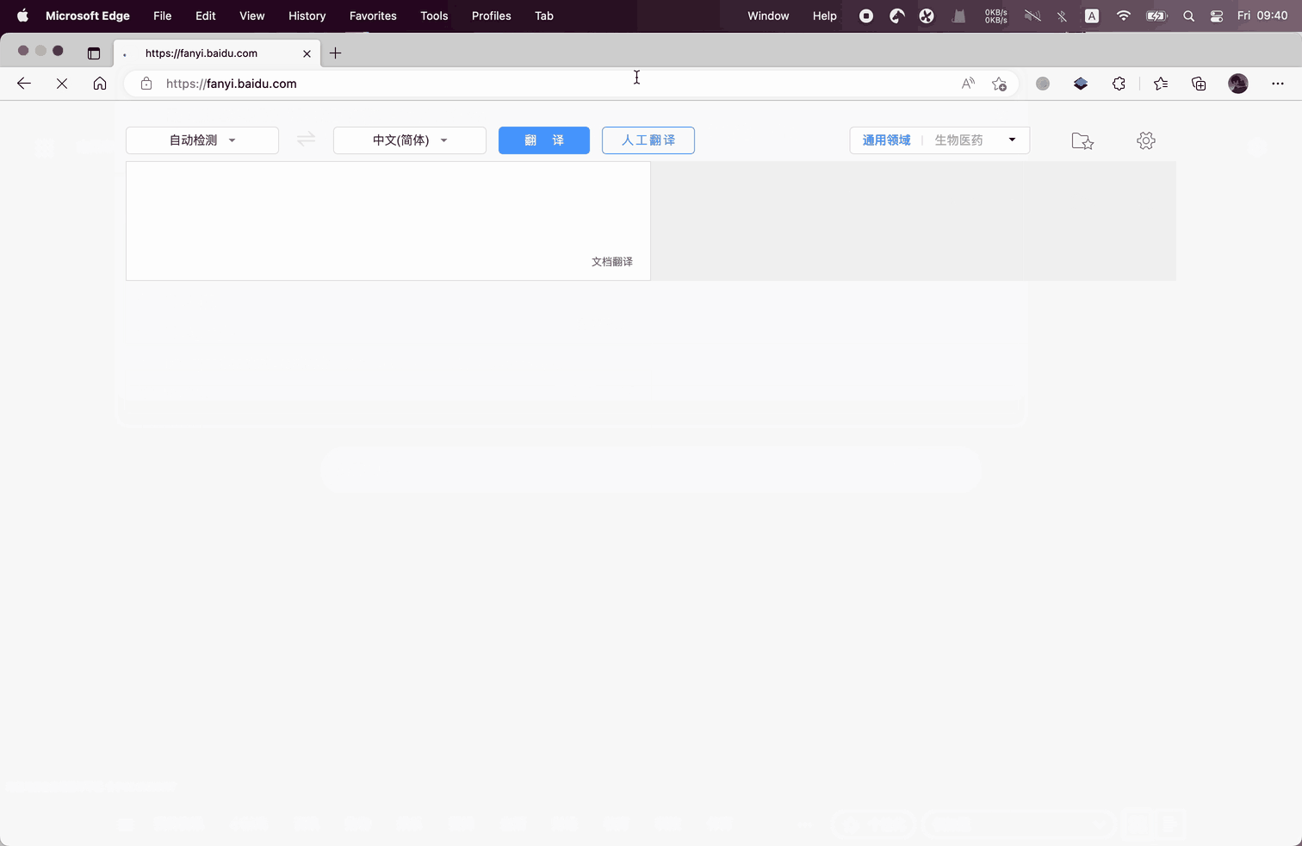The width and height of the screenshot is (1302, 846).
Task: Open the Favorites menu
Action: pyautogui.click(x=373, y=16)
